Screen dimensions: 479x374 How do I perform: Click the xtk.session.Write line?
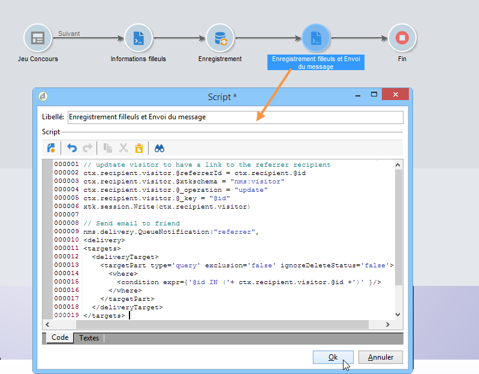pos(167,207)
